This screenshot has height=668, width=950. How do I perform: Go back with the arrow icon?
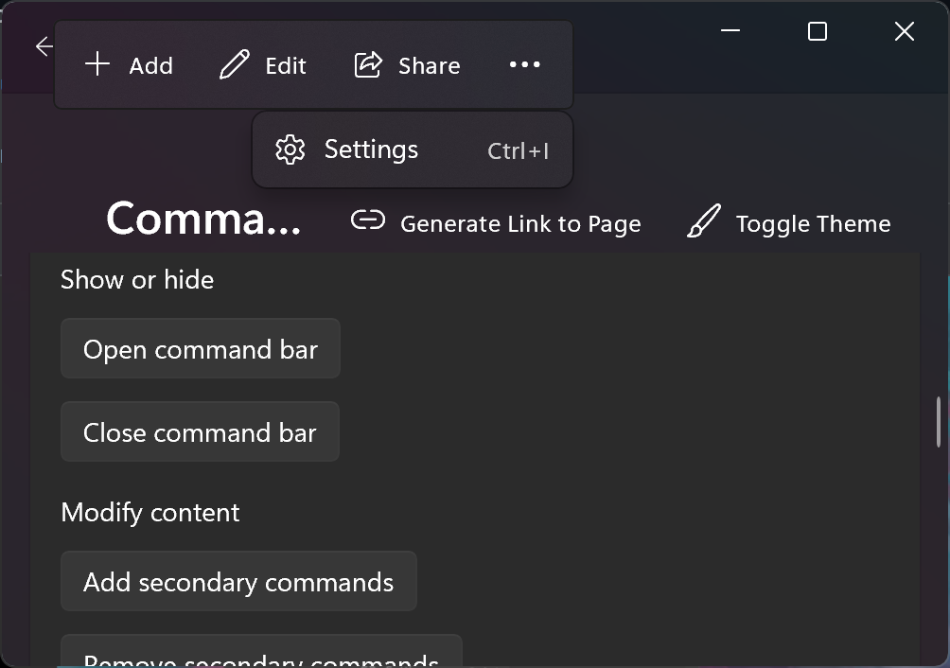coord(44,46)
